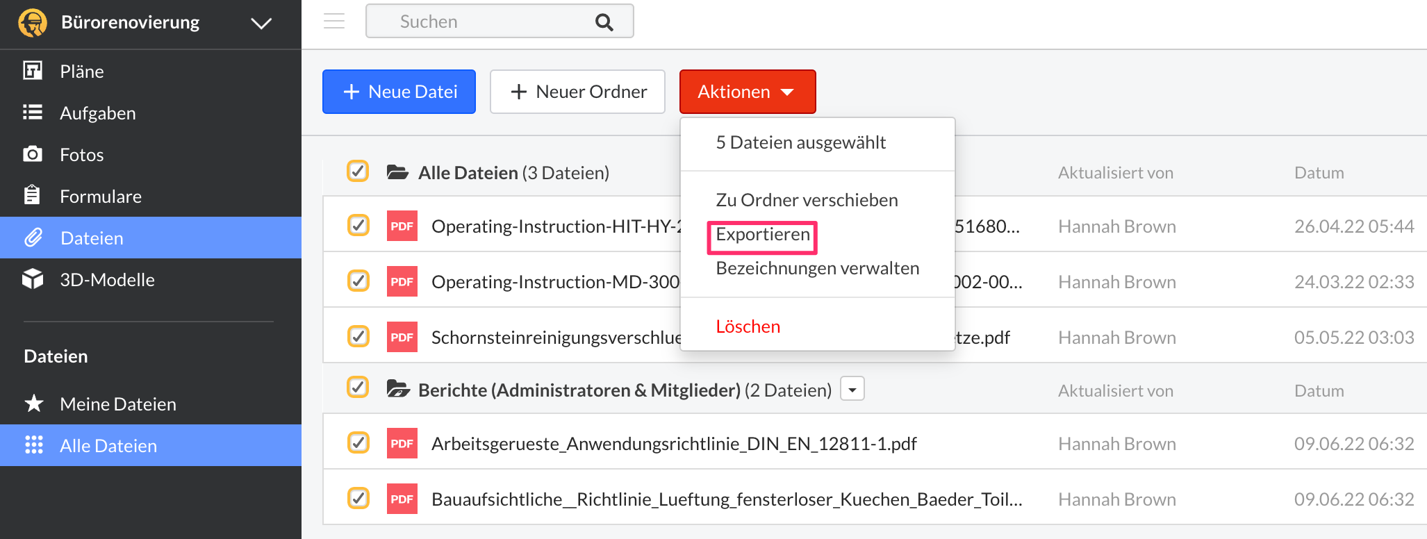Click 5 Dateien ausgewählt menu header

click(800, 142)
